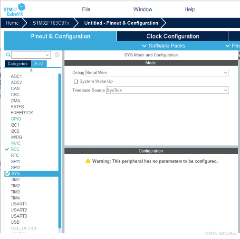This screenshot has width=240, height=239.
Task: Click the Mode section header
Action: 151,63
